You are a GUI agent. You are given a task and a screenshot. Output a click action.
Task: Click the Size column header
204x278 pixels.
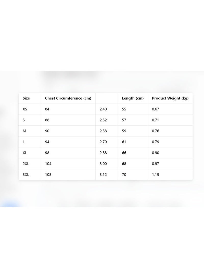[x=26, y=98]
